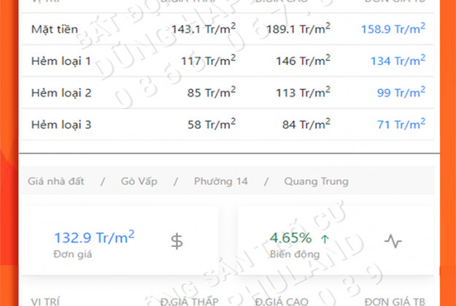Screen dimensions: 456x306
Task: Click the activity pulse chart icon
Action: 393,241
